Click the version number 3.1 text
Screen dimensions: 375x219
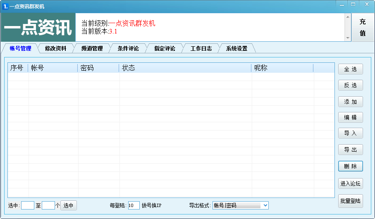(113, 31)
